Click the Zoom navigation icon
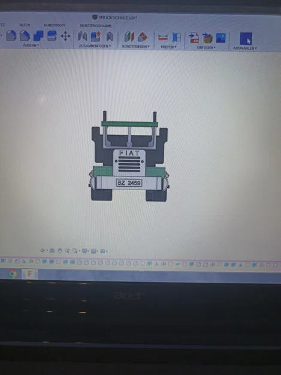 coord(67,251)
